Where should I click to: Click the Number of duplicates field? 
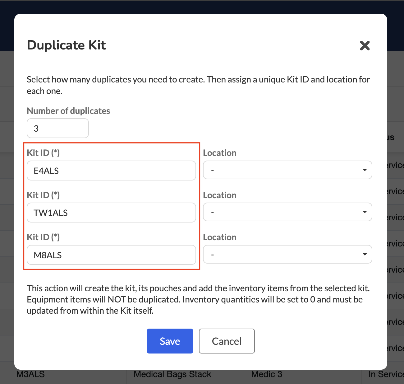(58, 128)
